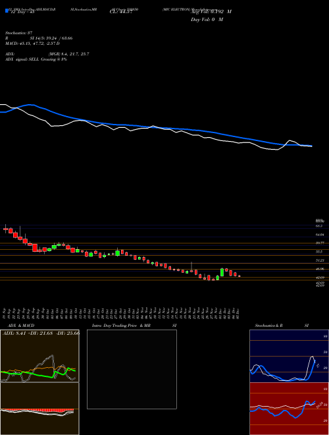Click the 'Stochastics: 37' readout
329x435 pixels.
click(x=19, y=33)
